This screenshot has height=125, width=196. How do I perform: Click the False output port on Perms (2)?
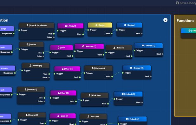[44, 102]
